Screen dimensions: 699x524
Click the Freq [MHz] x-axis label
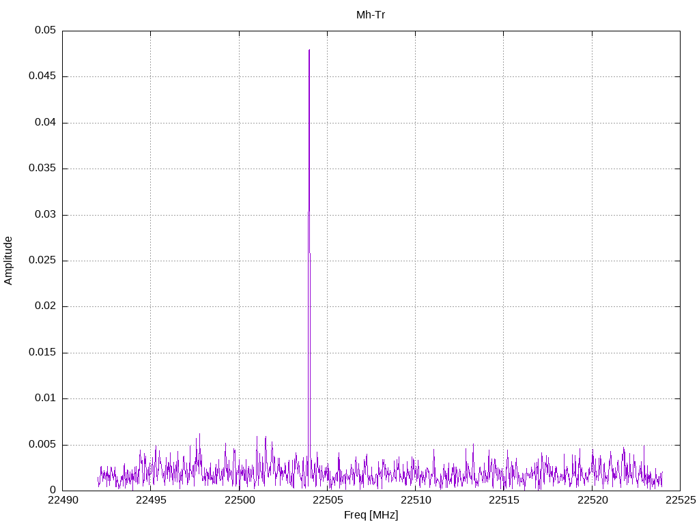point(371,514)
